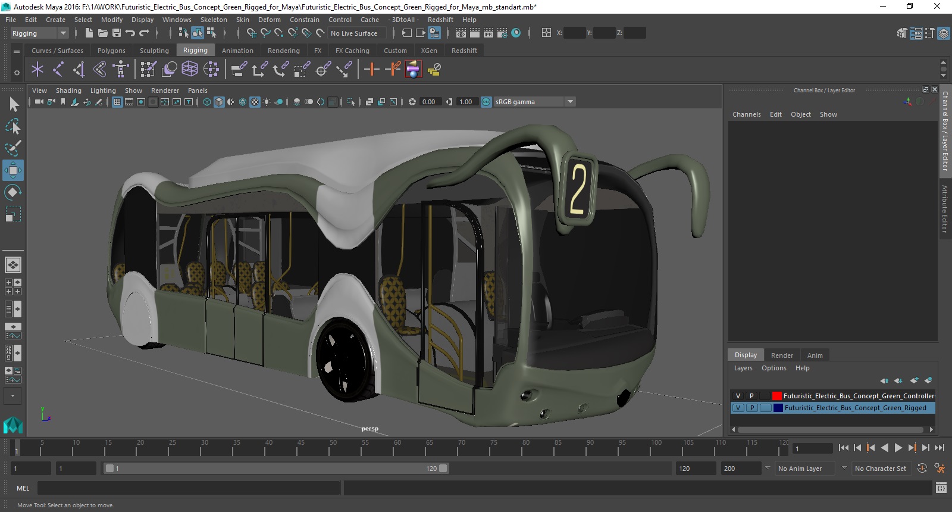Click the current frame field by timeline
Image resolution: width=952 pixels, height=512 pixels.
[x=812, y=448]
